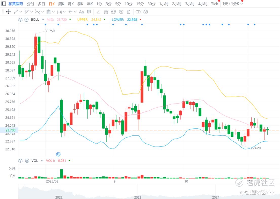Toggle the magnet snap tool
Viewport: 280px width, 199px height.
106,12
